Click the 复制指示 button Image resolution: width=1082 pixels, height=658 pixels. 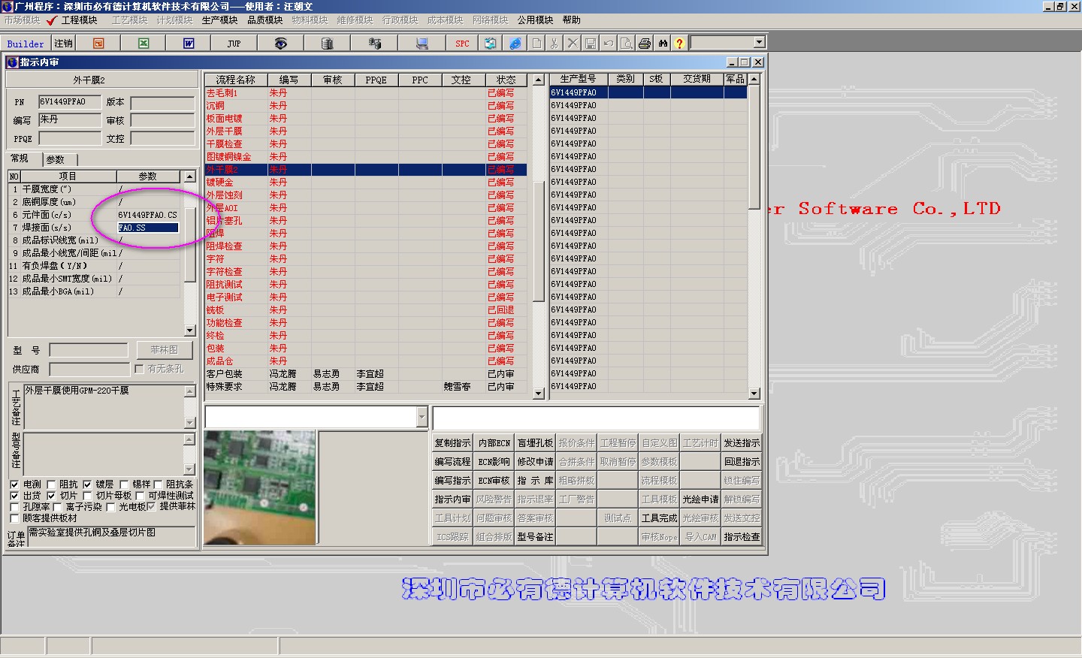pos(452,443)
